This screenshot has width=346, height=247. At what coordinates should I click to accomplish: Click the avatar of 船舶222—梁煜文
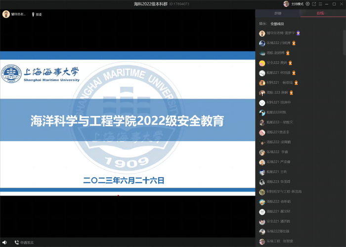(262, 123)
